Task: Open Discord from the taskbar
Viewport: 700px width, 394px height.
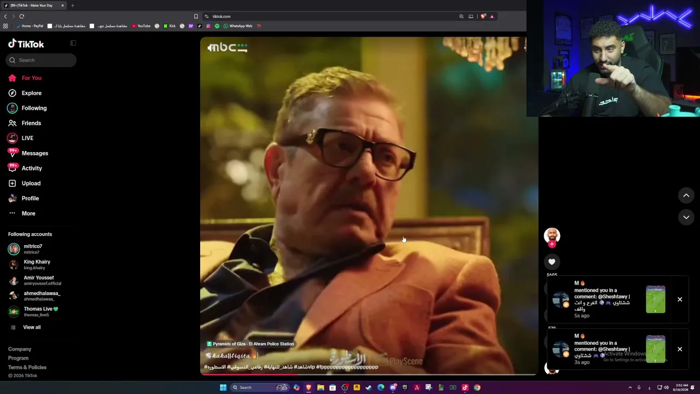Action: pos(393,387)
